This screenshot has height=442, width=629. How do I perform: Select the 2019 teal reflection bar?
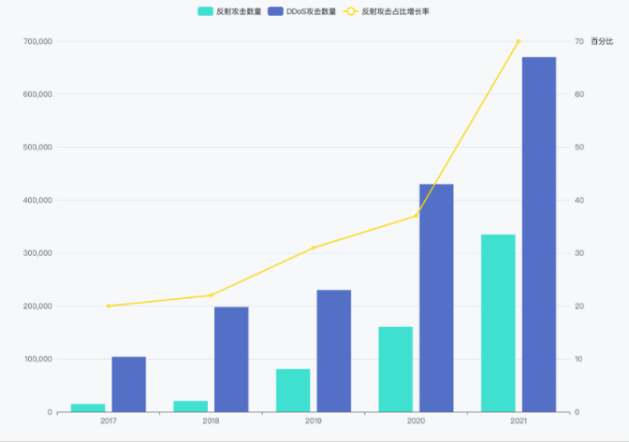293,390
